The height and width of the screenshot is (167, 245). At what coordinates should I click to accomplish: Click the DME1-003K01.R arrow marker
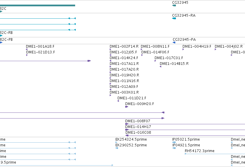click(111, 95)
